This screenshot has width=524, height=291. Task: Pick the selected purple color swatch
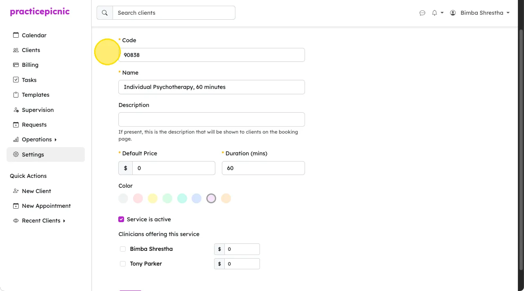click(211, 198)
